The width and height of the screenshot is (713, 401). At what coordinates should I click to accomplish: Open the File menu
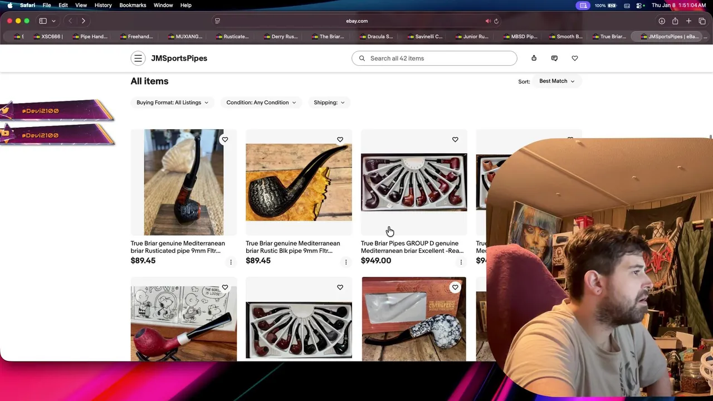(x=47, y=5)
